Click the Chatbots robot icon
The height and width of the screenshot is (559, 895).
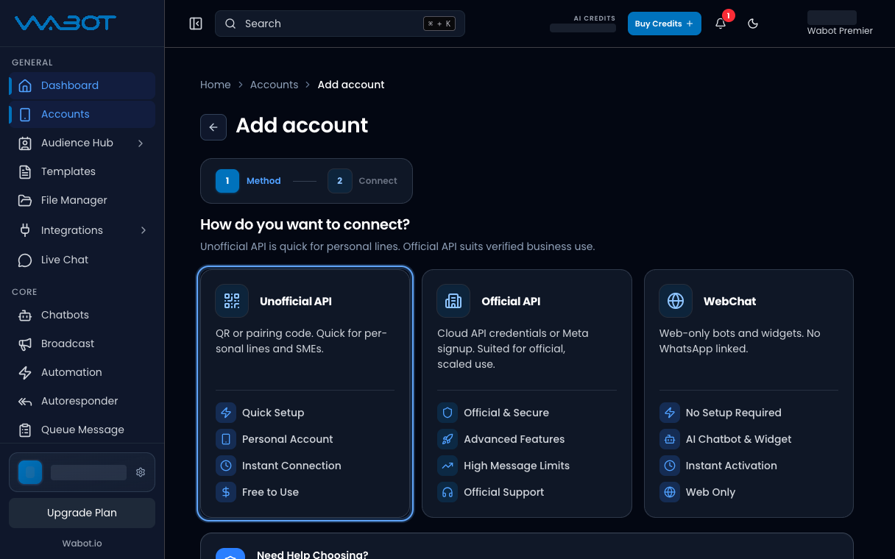pyautogui.click(x=25, y=315)
